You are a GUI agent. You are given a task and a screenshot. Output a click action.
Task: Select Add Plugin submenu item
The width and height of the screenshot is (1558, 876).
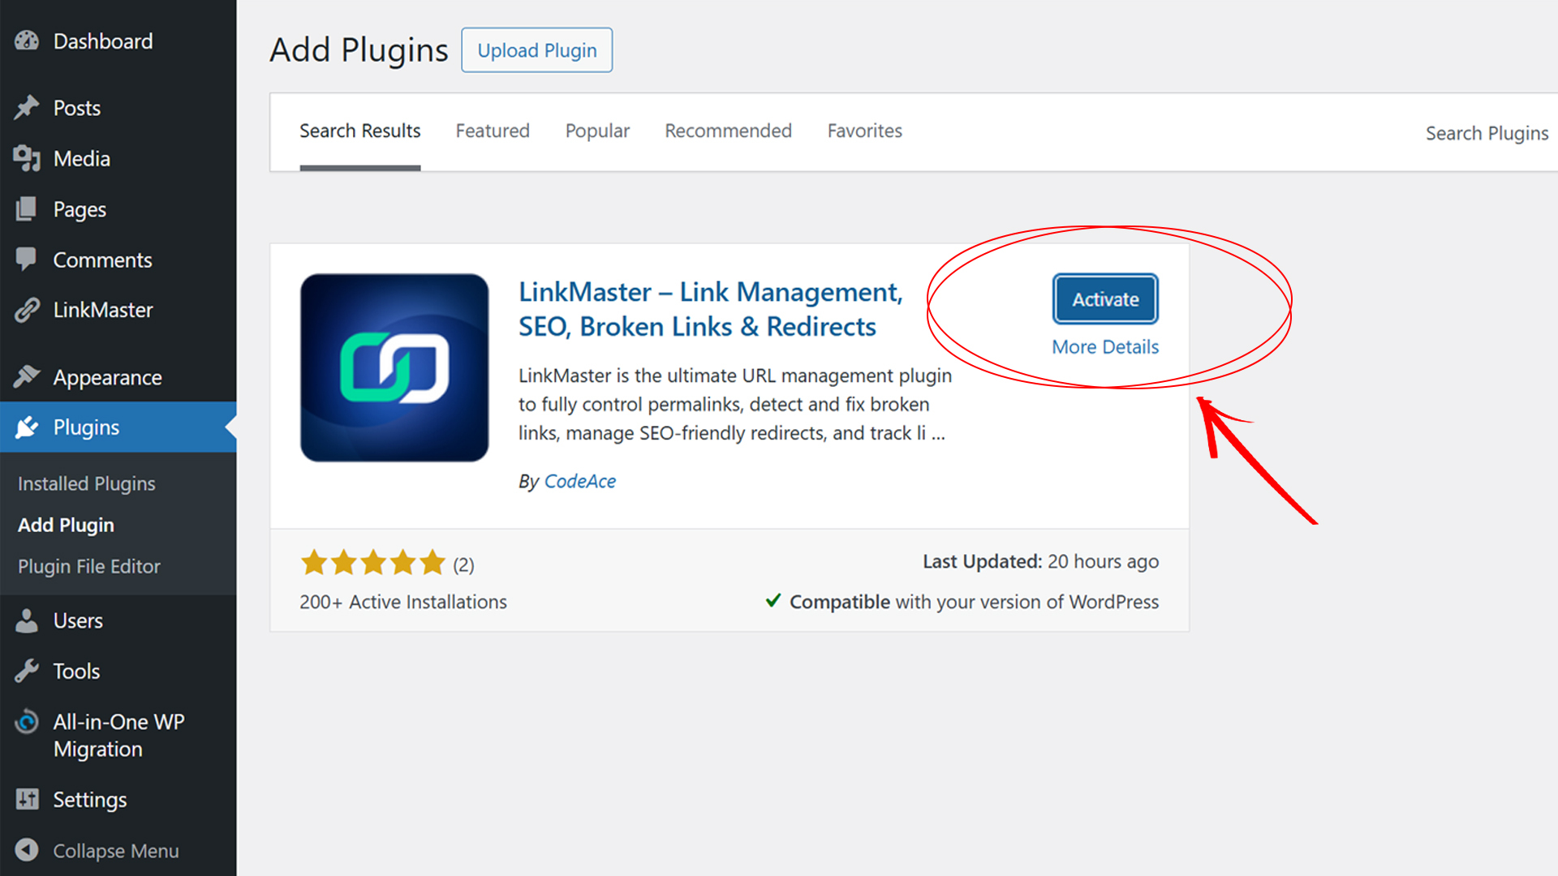(x=66, y=525)
